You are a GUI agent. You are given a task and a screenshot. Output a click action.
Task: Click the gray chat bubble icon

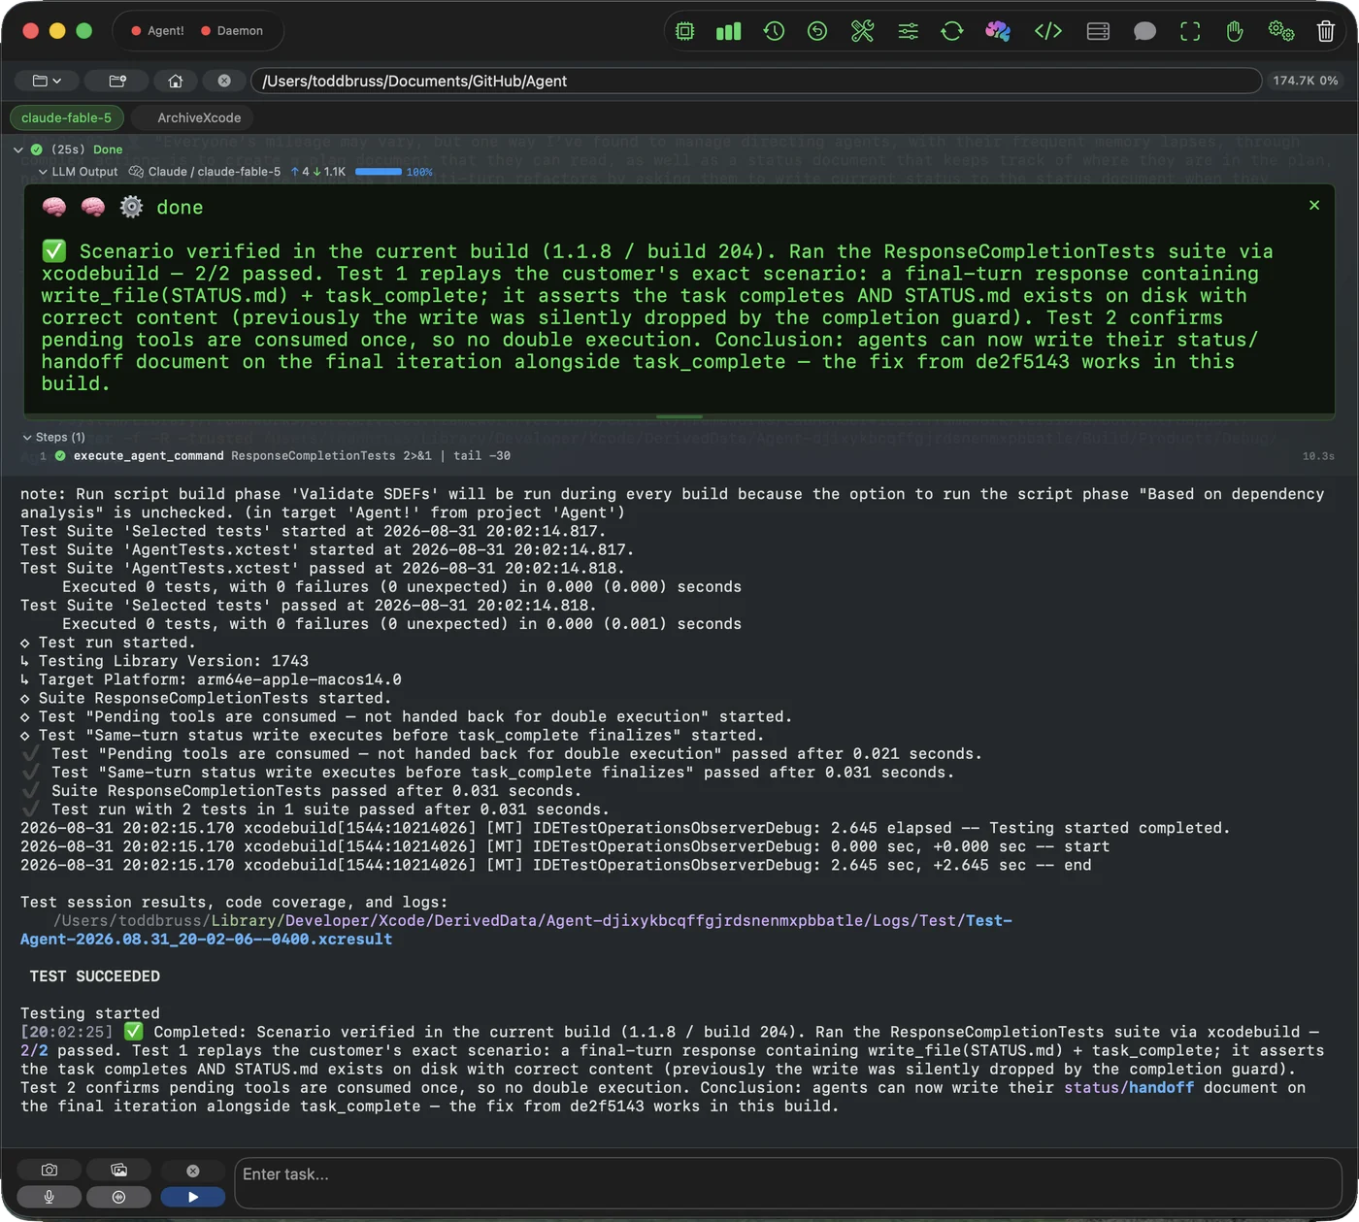[1144, 31]
